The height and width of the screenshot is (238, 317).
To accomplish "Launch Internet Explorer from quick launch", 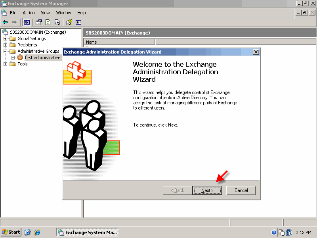I will click(x=37, y=232).
